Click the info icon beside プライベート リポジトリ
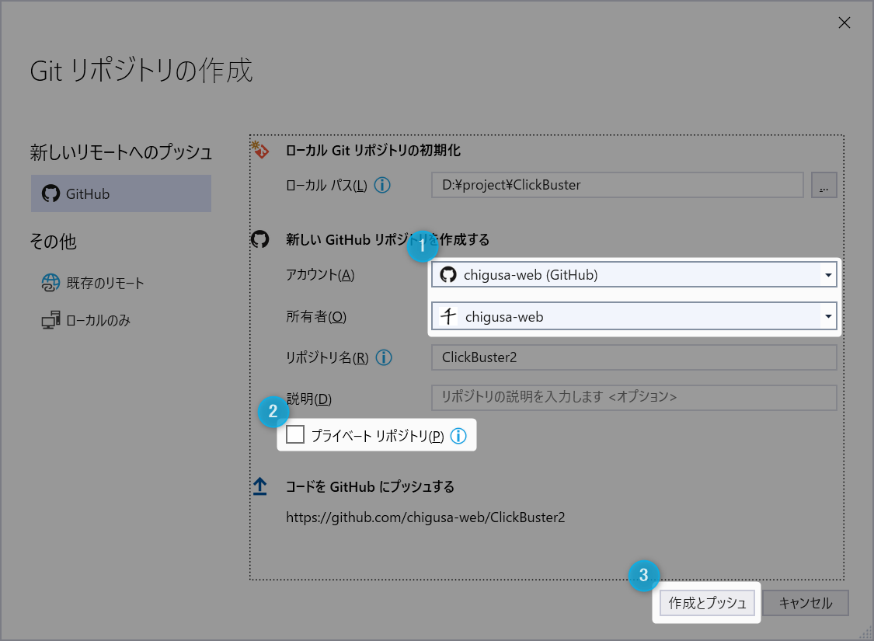874x641 pixels. [x=458, y=436]
